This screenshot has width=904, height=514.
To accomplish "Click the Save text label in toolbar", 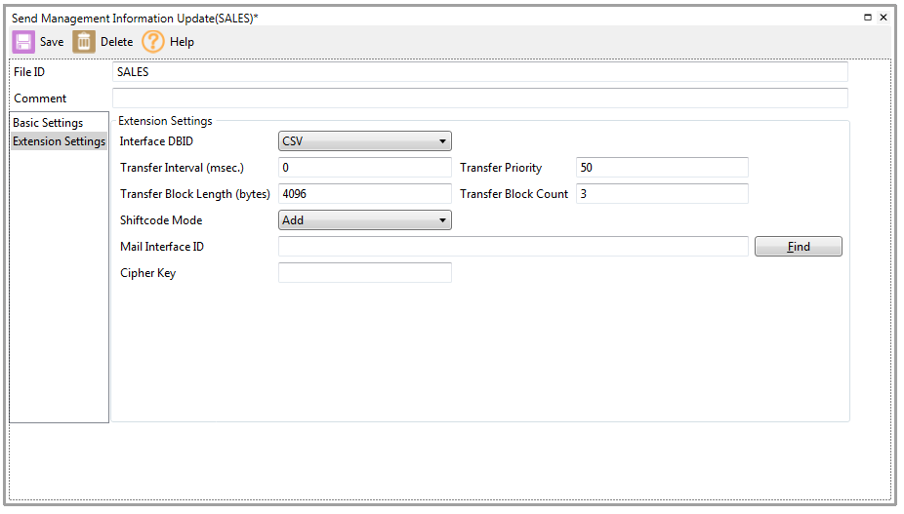I will 52,42.
